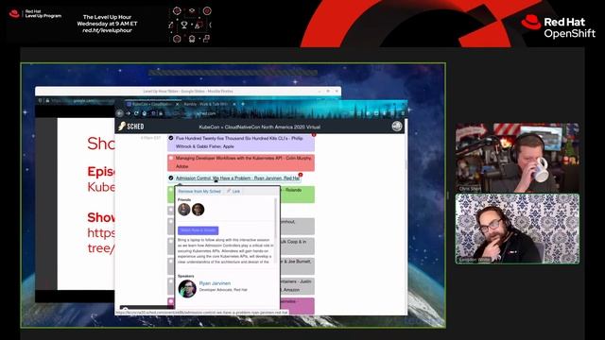Click the Link pencil icon in popup
The image size is (605, 340).
[x=229, y=191]
